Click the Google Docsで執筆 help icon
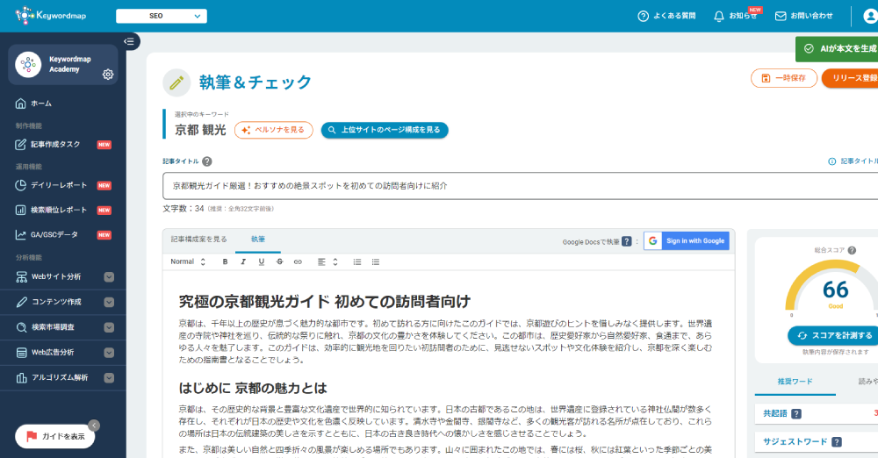The width and height of the screenshot is (878, 458). (627, 241)
